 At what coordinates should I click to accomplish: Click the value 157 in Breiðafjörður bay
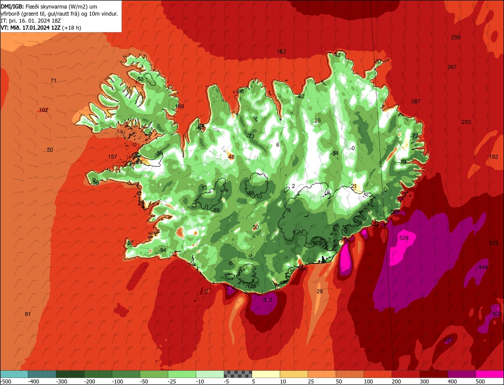(112, 157)
